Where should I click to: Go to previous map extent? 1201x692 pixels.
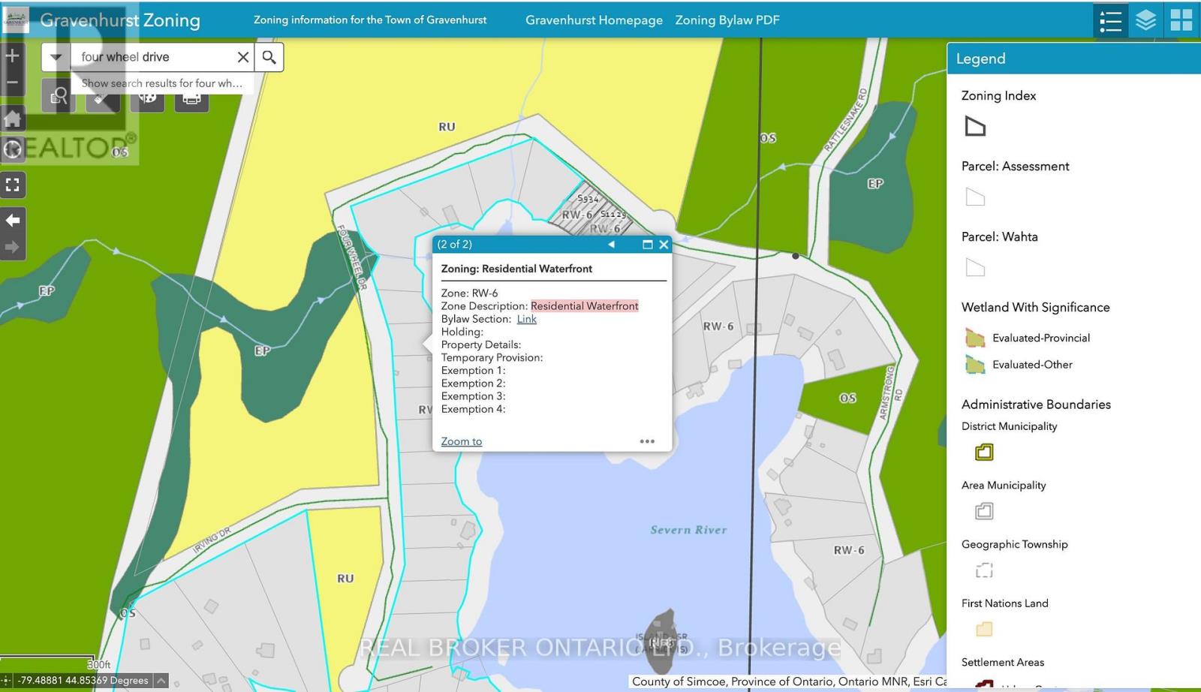click(12, 220)
